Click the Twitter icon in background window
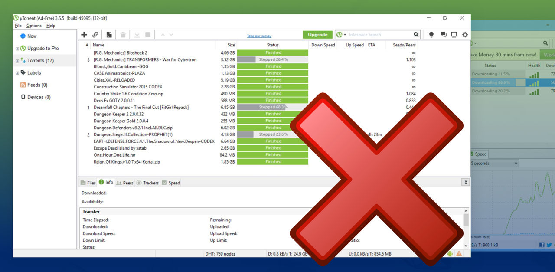555x272 pixels. pyautogui.click(x=549, y=245)
